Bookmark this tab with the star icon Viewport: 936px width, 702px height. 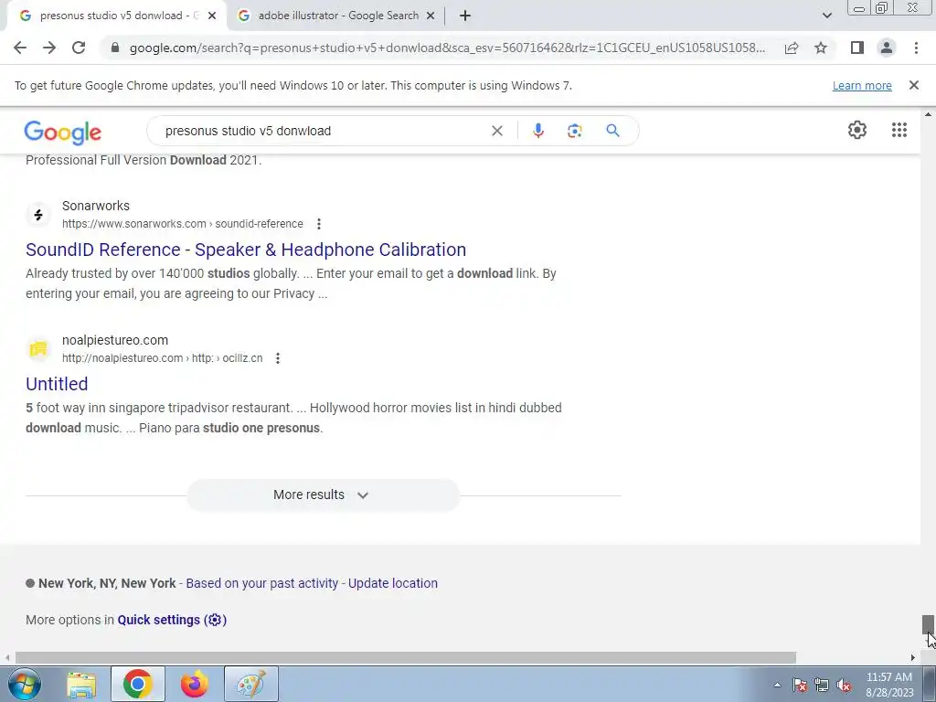coord(821,48)
